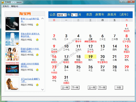Viewport: 136px width, 102px height.
Task: Open the TimeMade boot product link
Action: [30, 80]
